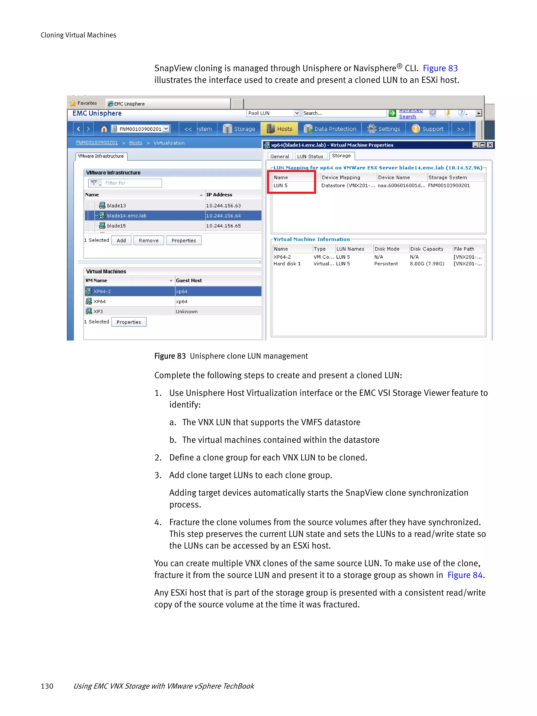
Task: Click the Support question icon
Action: point(416,129)
